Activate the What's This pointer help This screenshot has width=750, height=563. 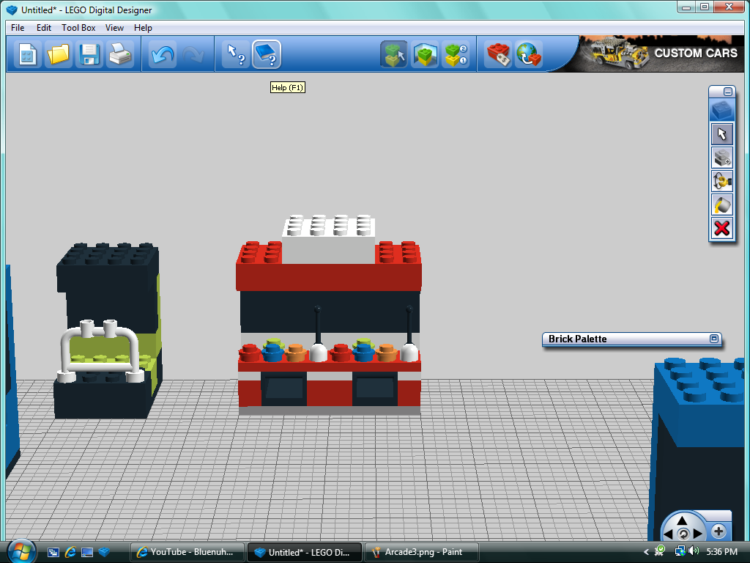tap(236, 54)
